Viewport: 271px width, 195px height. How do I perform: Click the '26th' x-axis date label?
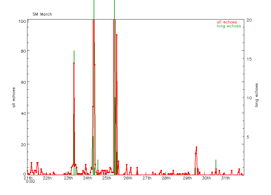pyautogui.click(x=128, y=178)
